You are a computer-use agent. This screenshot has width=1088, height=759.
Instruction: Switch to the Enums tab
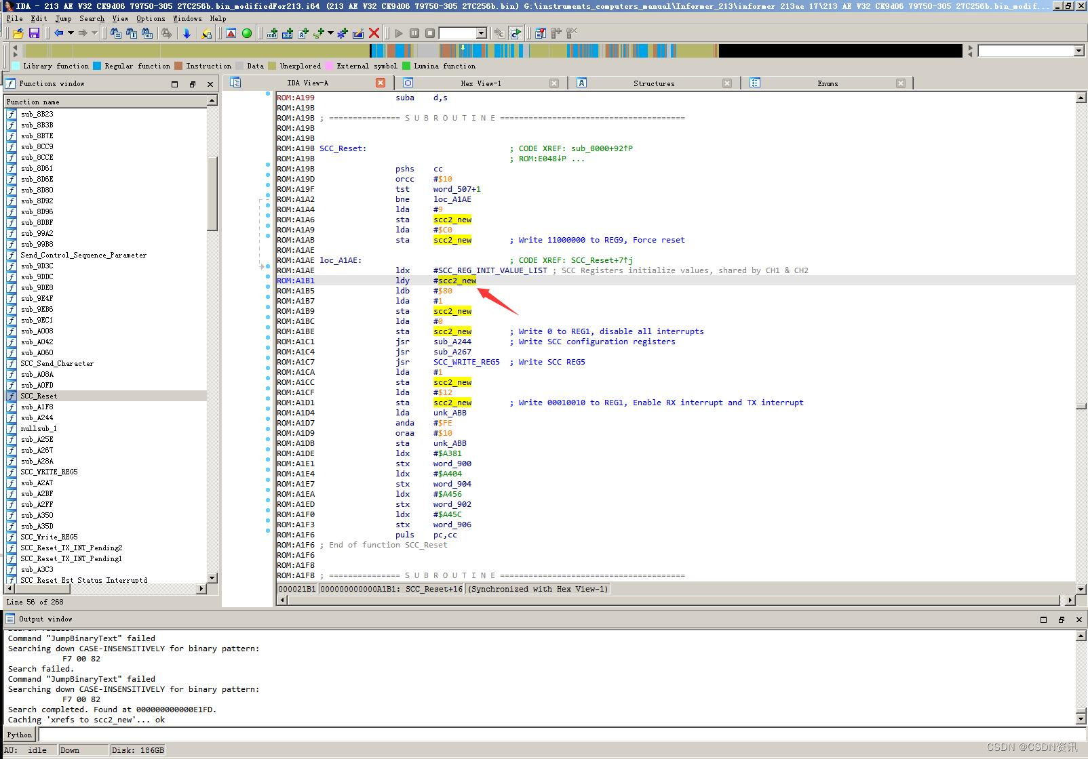828,83
